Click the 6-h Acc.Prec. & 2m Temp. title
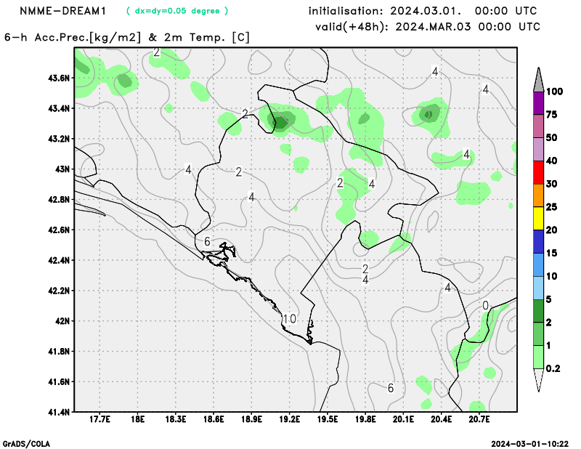Viewport: 581px width, 449px height. coord(128,38)
